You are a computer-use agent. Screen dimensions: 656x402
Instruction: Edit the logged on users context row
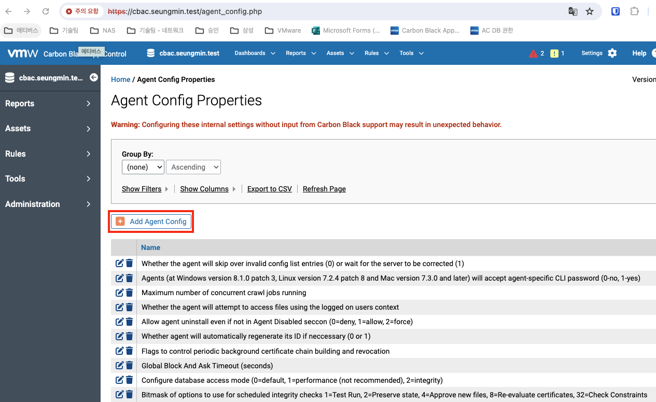[x=119, y=307]
